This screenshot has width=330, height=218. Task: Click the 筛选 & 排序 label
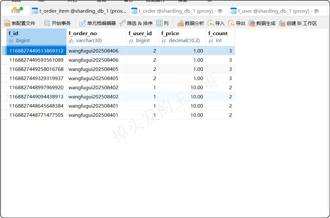pyautogui.click(x=140, y=23)
